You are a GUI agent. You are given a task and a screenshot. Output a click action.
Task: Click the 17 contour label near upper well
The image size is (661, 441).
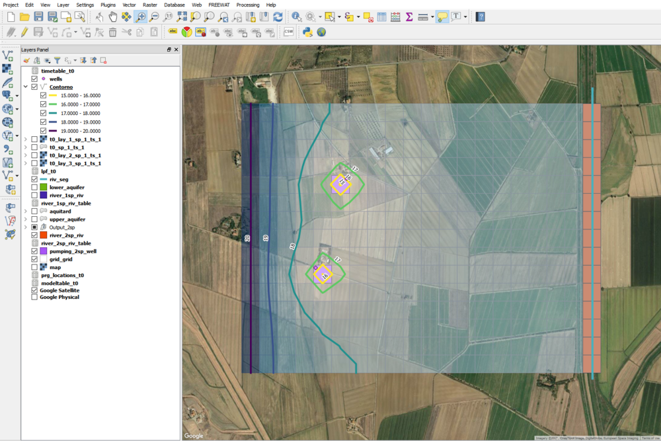[x=355, y=169]
